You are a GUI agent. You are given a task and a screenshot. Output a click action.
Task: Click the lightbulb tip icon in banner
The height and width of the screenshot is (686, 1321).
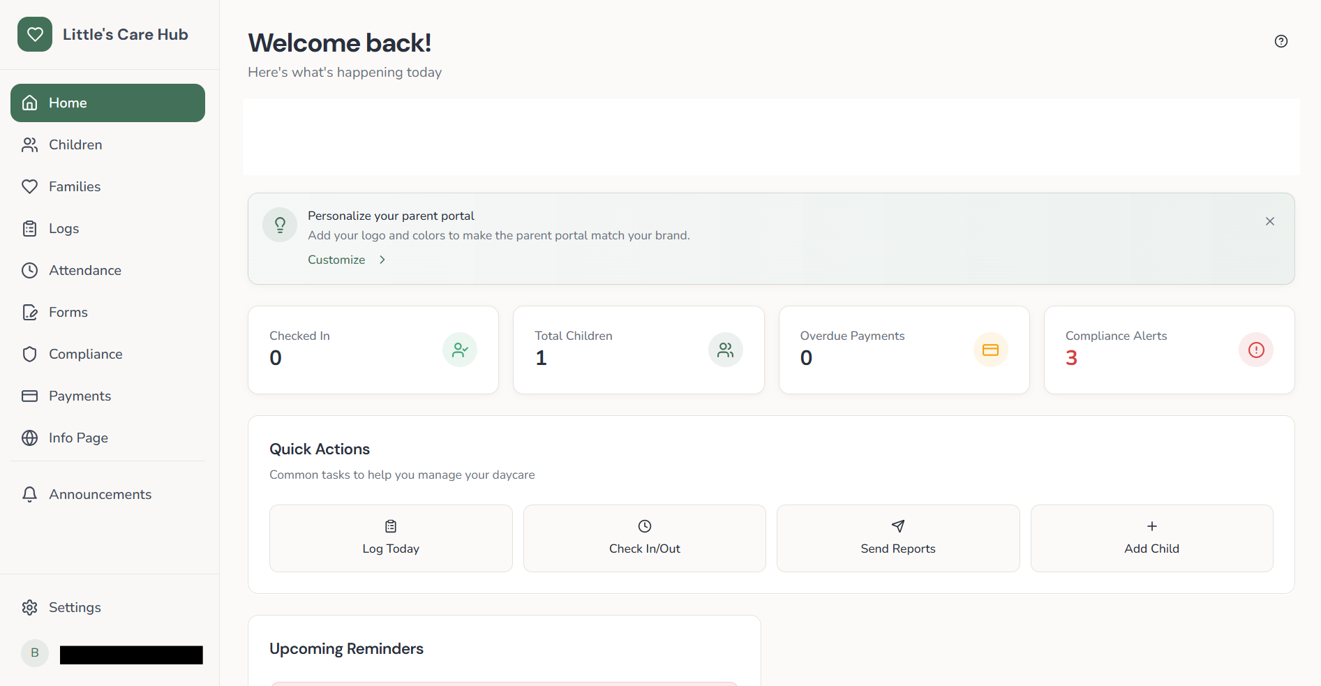pos(280,225)
